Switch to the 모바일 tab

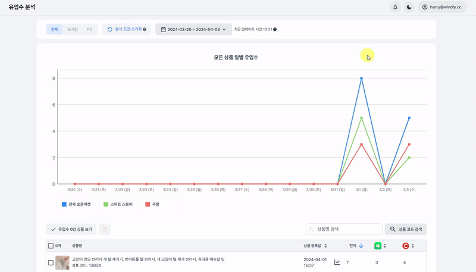click(x=72, y=29)
